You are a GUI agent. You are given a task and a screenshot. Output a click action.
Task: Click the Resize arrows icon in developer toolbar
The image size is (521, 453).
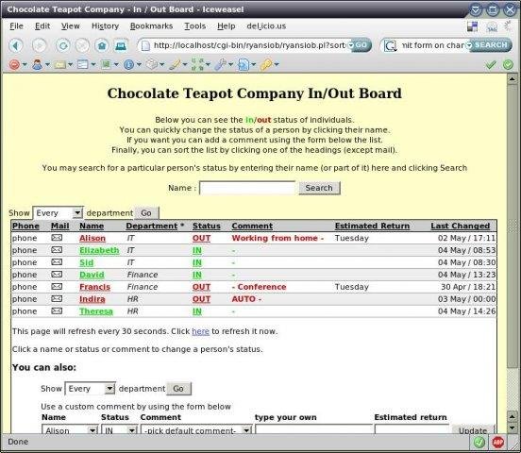coord(197,64)
